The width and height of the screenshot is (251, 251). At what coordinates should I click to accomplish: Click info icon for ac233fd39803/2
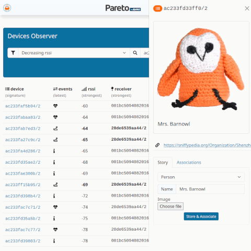[x=54, y=241]
